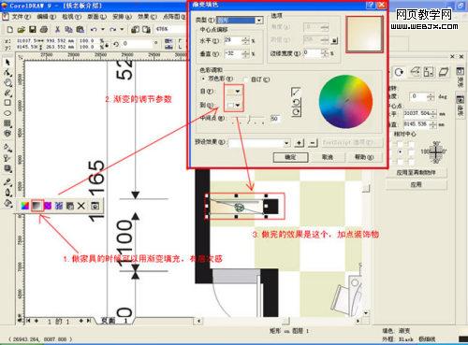Select the clockwise color path icon

[x=297, y=111]
